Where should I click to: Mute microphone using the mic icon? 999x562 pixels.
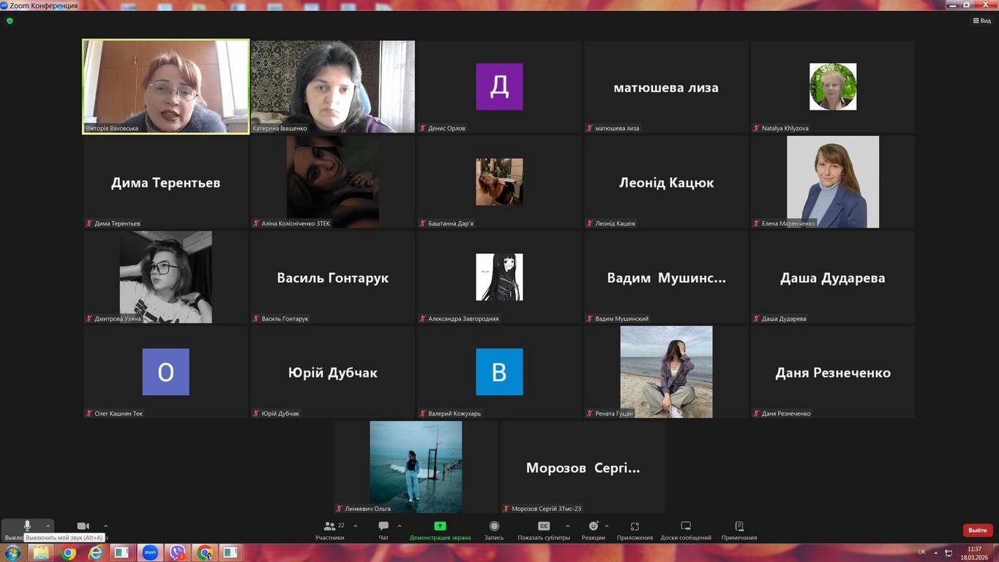tap(27, 526)
